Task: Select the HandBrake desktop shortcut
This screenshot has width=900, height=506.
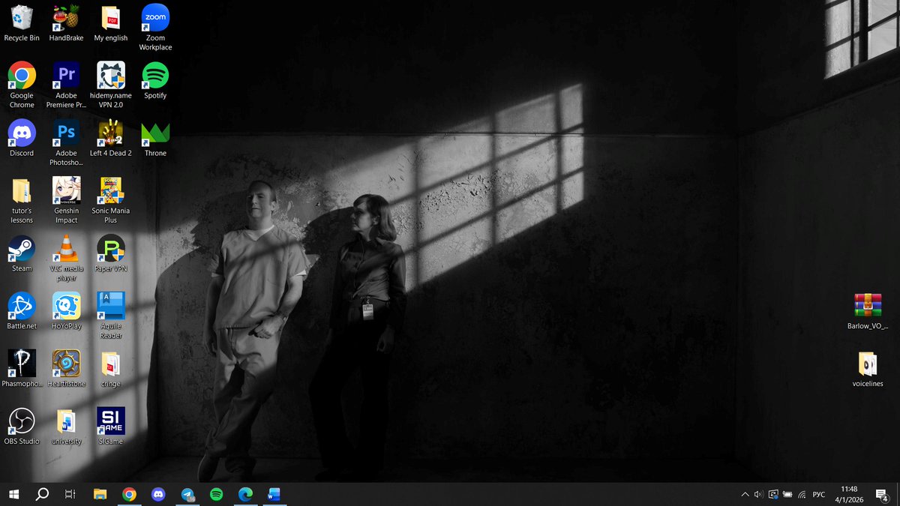Action: click(x=66, y=23)
